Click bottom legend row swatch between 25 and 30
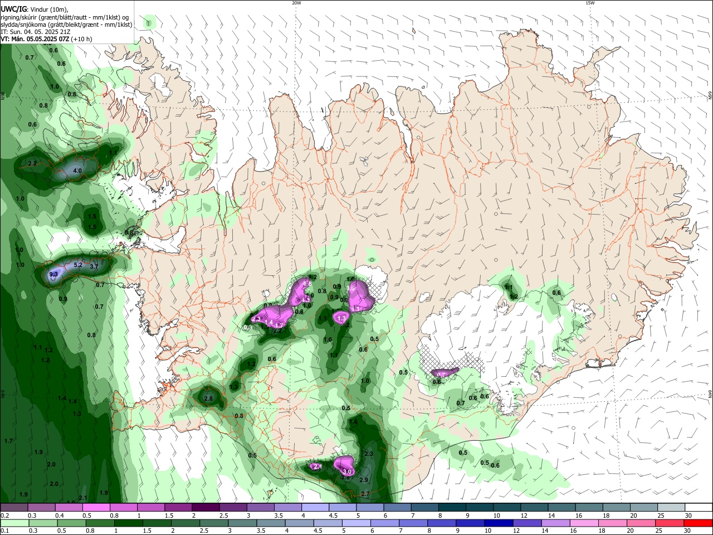The width and height of the screenshot is (713, 535). [x=670, y=523]
